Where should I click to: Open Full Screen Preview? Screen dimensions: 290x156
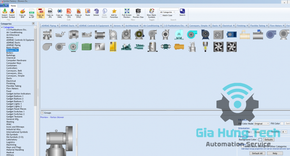pyautogui.click(x=127, y=12)
